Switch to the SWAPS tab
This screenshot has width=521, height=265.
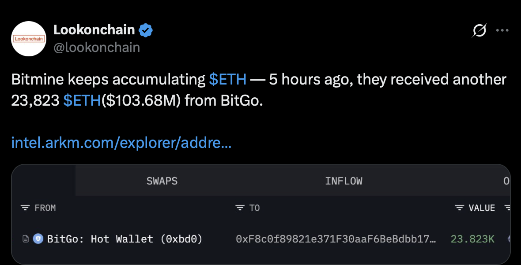pyautogui.click(x=162, y=181)
